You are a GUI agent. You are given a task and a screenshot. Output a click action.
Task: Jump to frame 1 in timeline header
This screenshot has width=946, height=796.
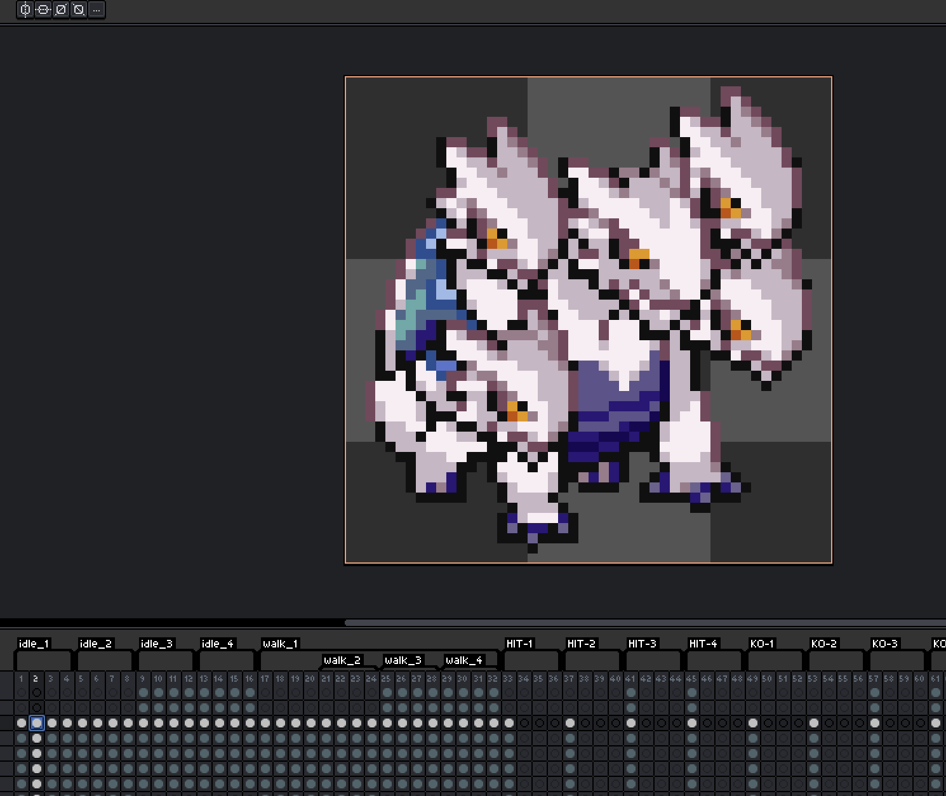tap(21, 679)
